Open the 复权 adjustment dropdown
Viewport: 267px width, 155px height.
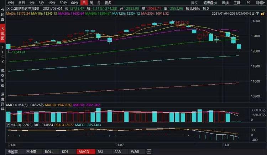tap(194, 2)
